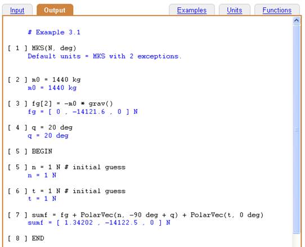
Task: Click the scrollbar track below thumb
Action: (296, 241)
